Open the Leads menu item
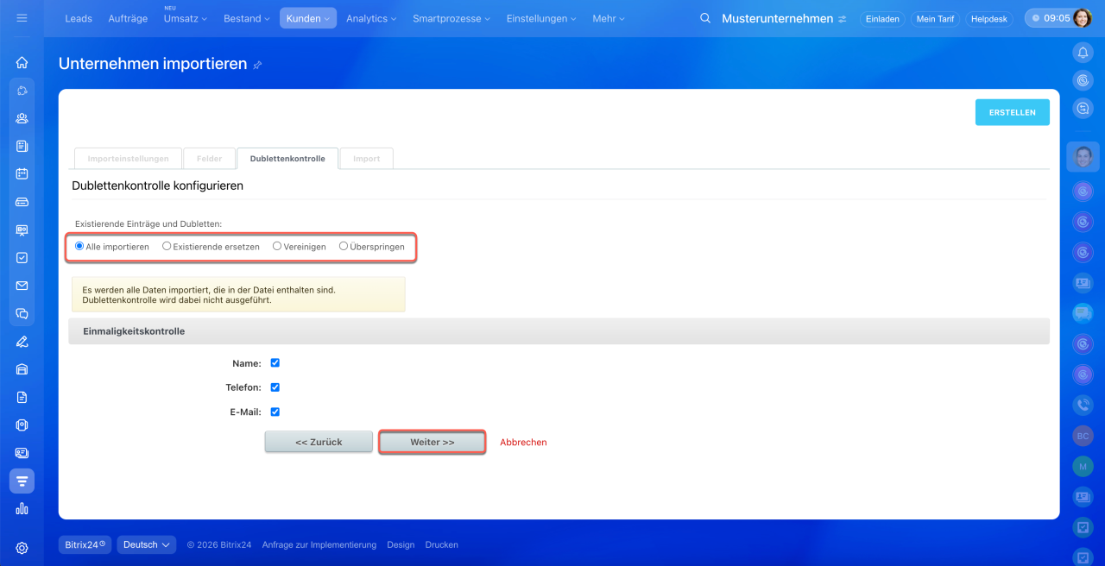The height and width of the screenshot is (566, 1105). click(79, 18)
